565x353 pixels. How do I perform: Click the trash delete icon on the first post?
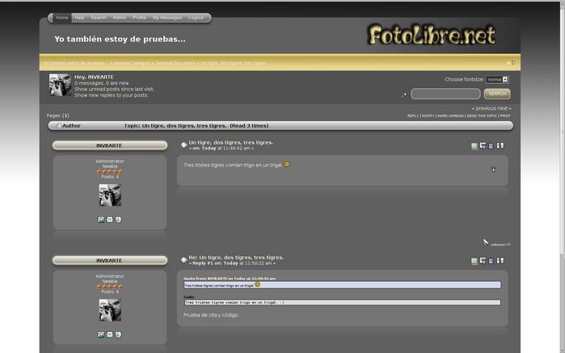coord(491,145)
